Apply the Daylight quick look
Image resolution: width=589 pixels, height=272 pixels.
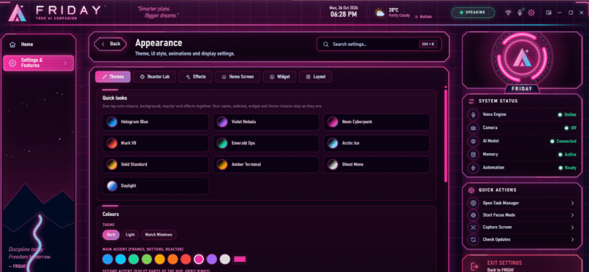click(156, 186)
